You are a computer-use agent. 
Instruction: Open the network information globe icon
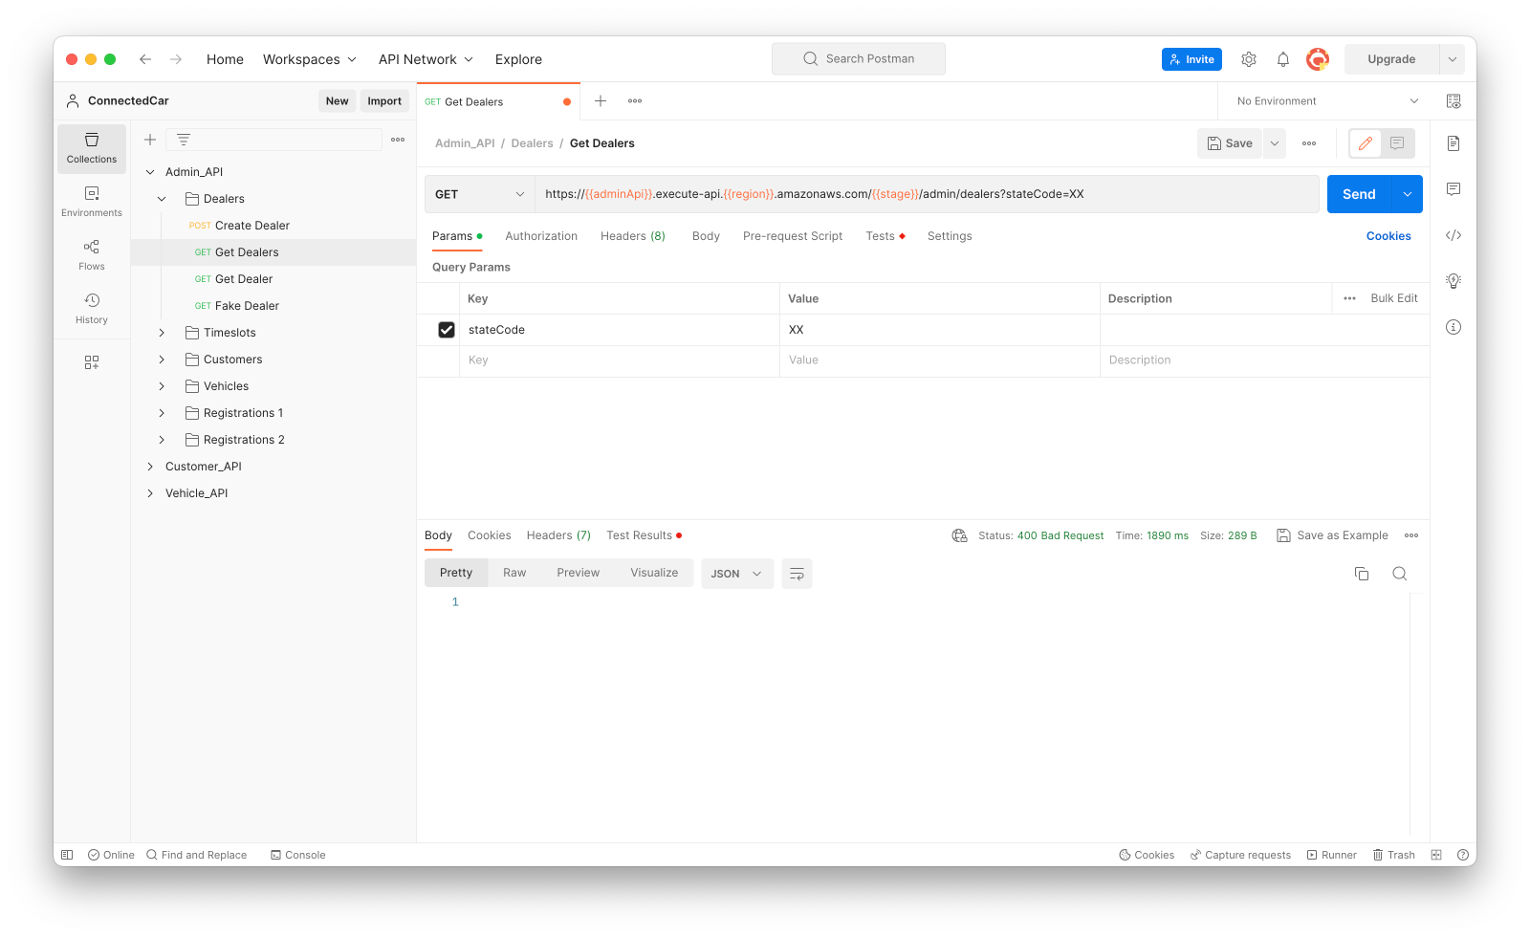[x=959, y=535]
